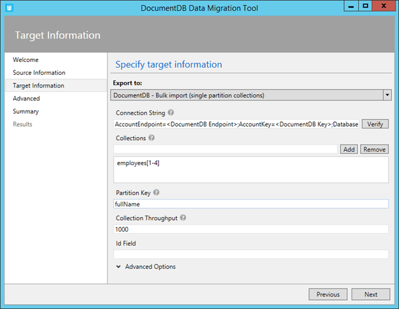
Task: Open the Export to dropdown
Action: pyautogui.click(x=387, y=95)
